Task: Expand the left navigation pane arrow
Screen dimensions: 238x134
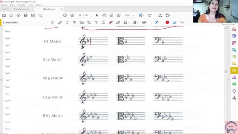Action: pos(1,80)
